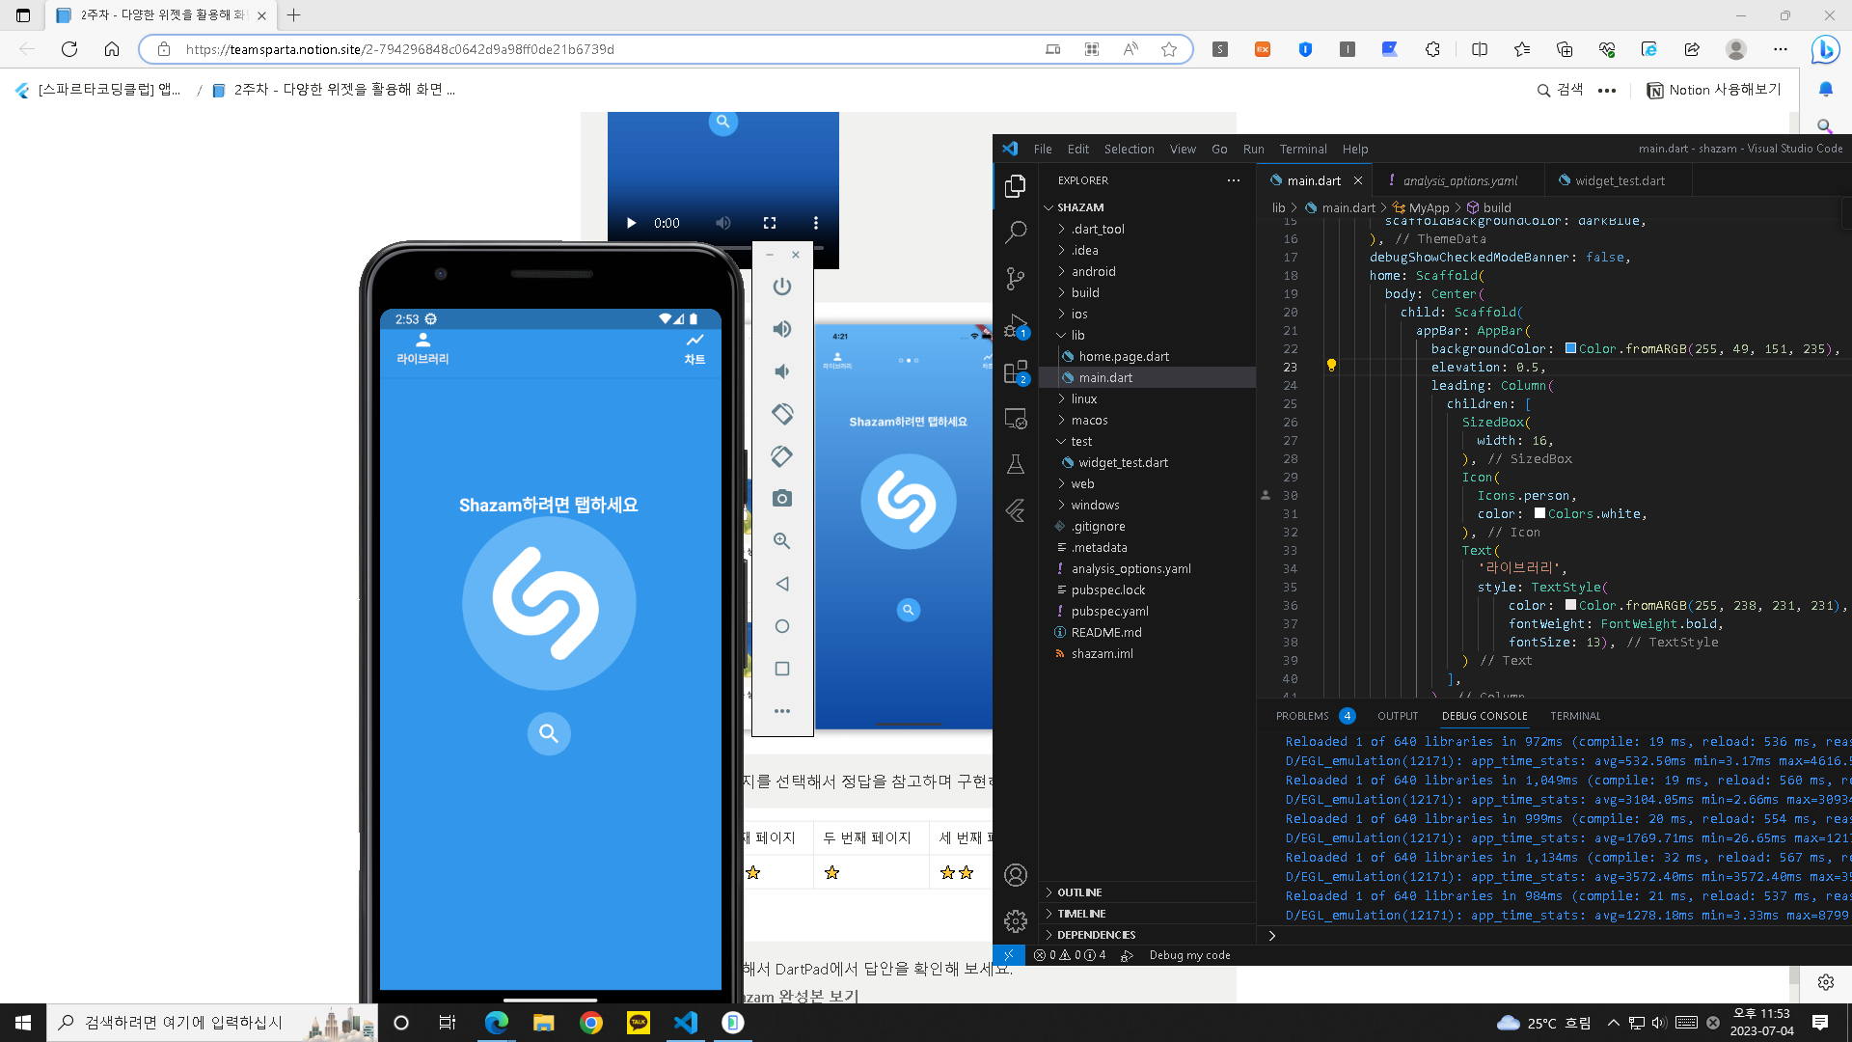Screen dimensions: 1852x1042
Task: Toggle fullscreen on the Notion video
Action: pos(770,223)
